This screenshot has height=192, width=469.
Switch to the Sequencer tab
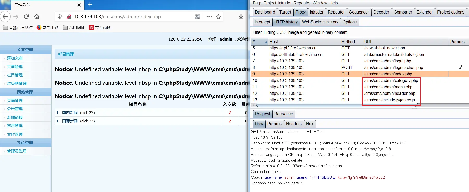click(x=359, y=12)
